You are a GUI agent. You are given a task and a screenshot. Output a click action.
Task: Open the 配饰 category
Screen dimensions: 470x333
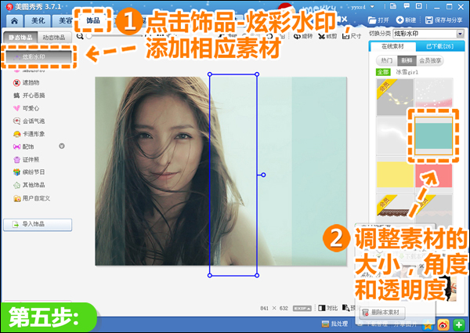(23, 147)
